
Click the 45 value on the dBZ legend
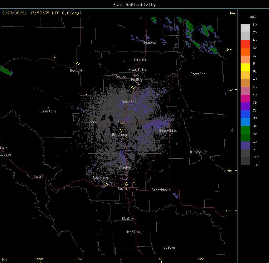coord(255,87)
